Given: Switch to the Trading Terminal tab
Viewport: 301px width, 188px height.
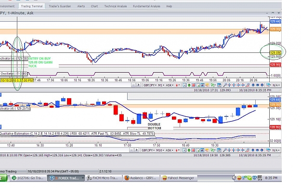Looking at the screenshot, I should click(x=32, y=6).
